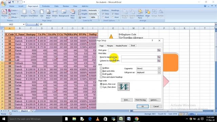Switch to the Insert ribbon tab
This screenshot has height=122, width=217.
(21, 6)
